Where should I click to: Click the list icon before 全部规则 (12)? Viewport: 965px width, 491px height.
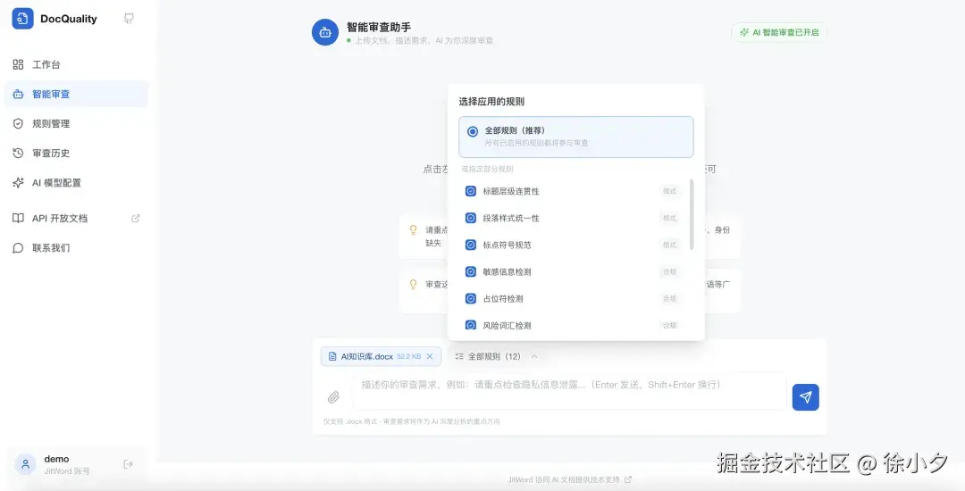459,356
